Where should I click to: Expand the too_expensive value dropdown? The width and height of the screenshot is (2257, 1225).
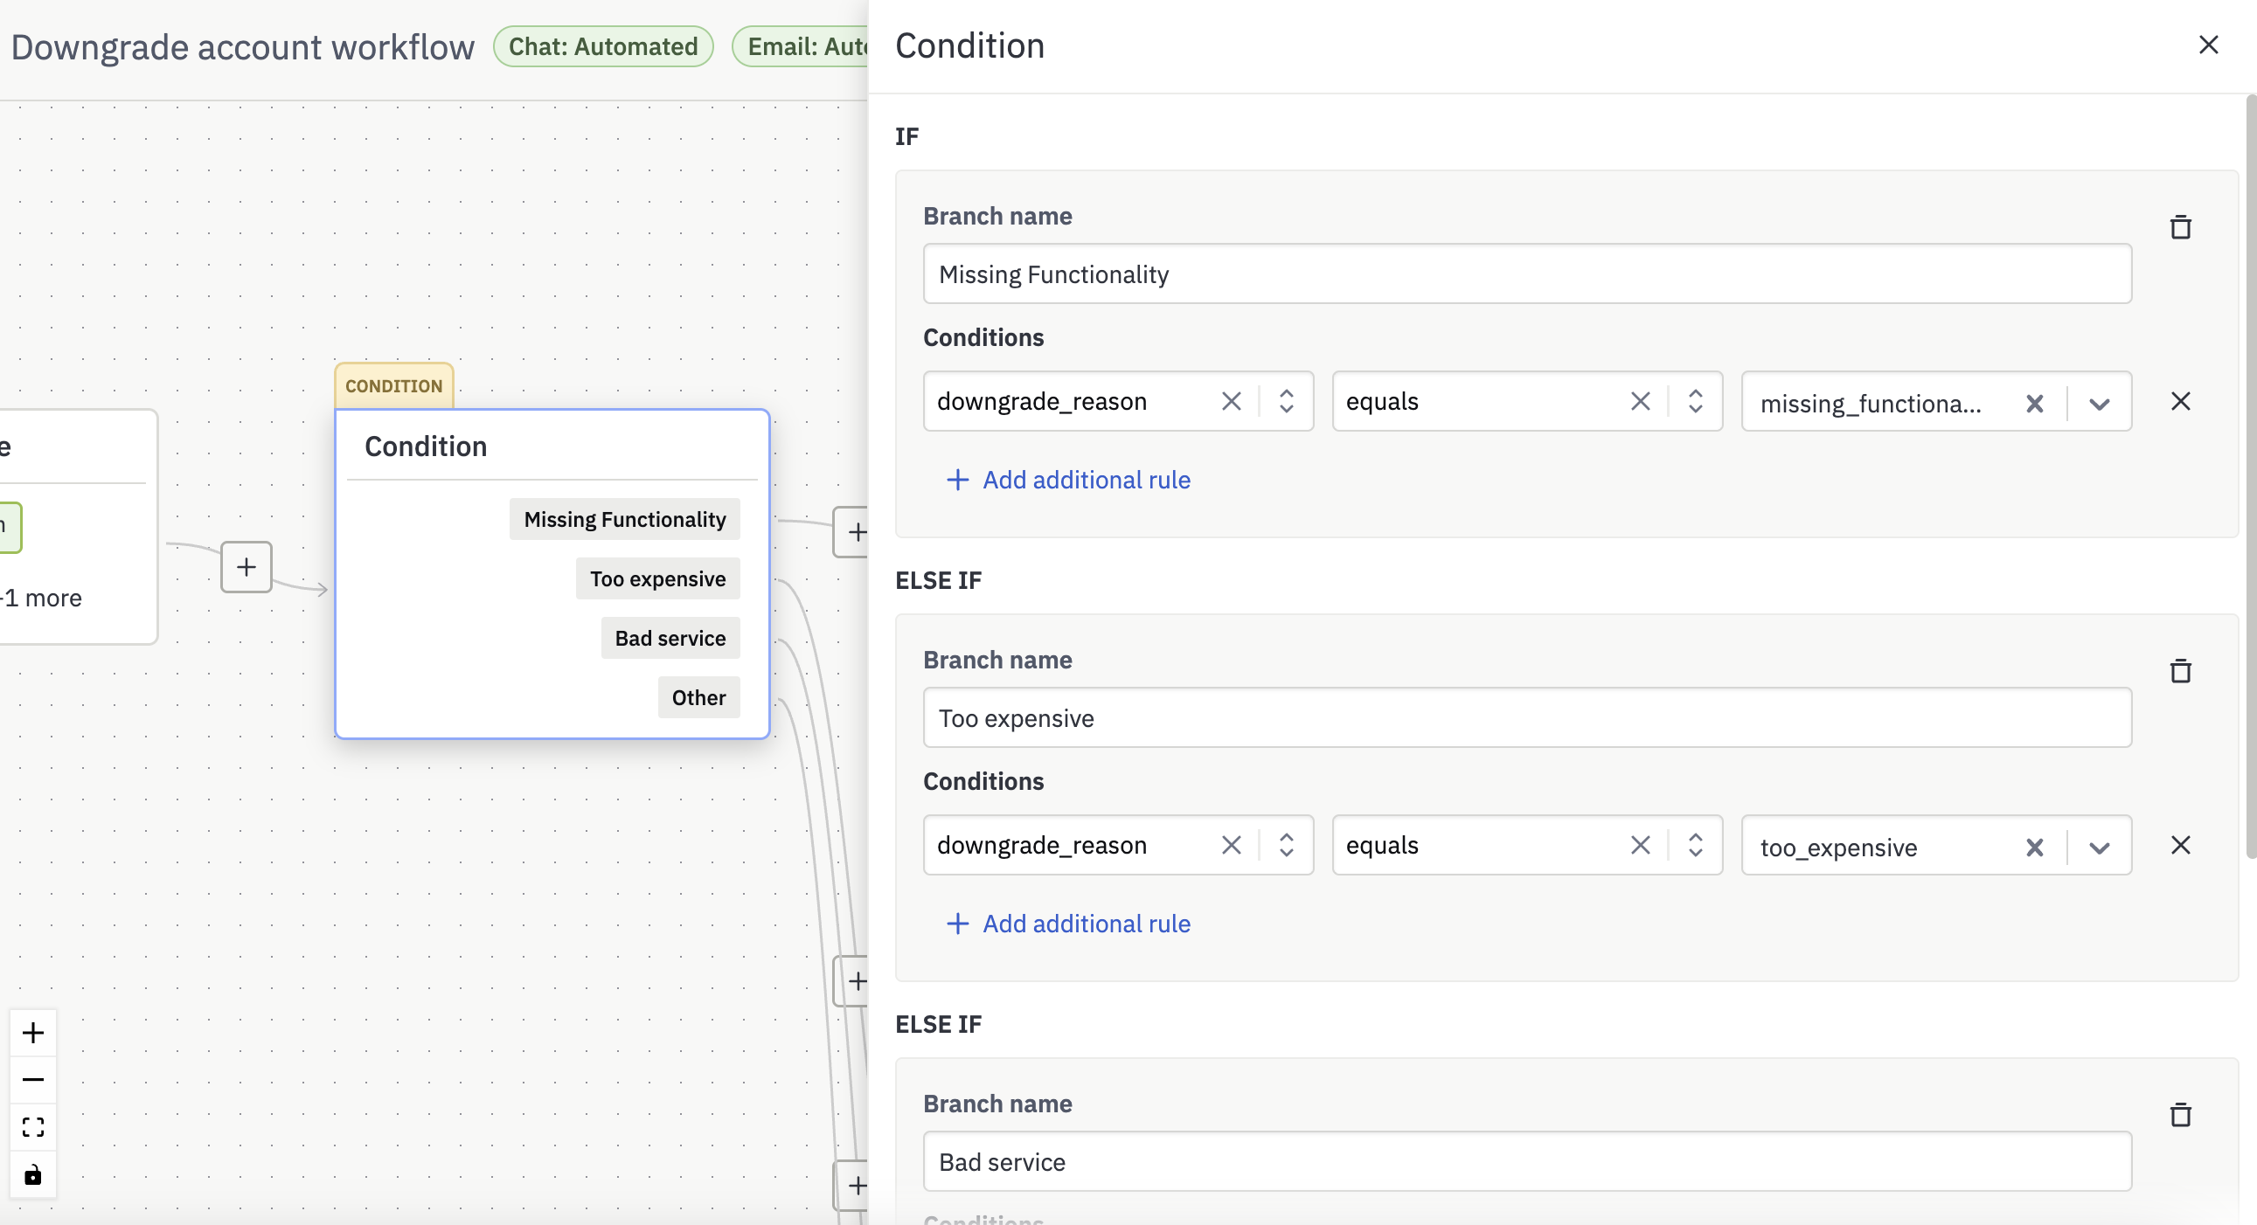pyautogui.click(x=2100, y=848)
